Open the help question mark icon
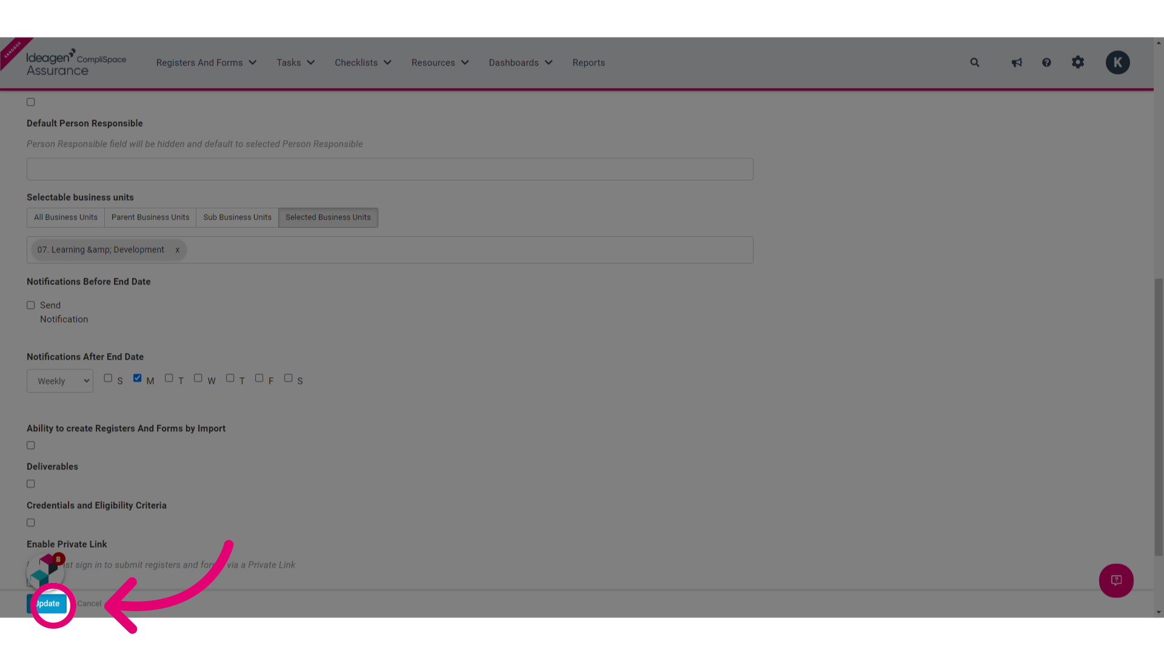 [x=1046, y=62]
